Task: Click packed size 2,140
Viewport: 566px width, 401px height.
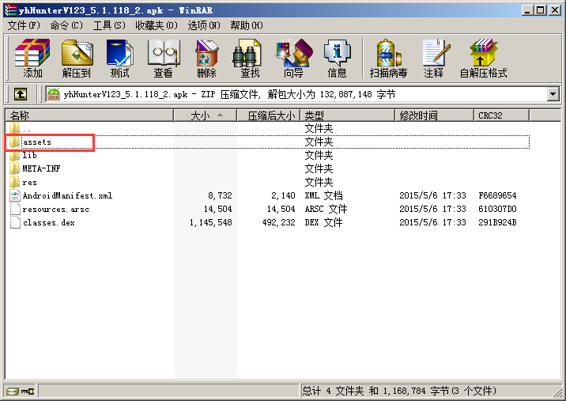Action: (x=283, y=195)
